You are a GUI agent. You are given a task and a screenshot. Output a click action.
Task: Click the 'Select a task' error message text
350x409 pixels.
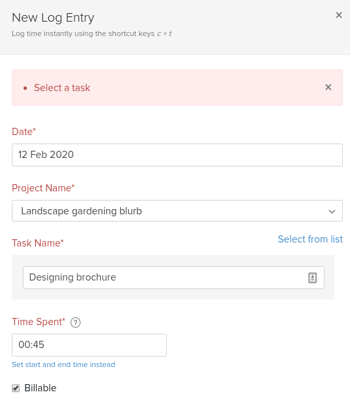point(62,88)
